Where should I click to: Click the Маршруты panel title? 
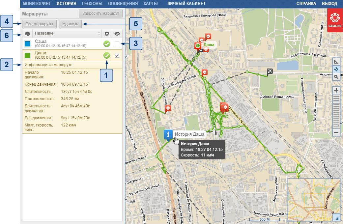click(35, 14)
